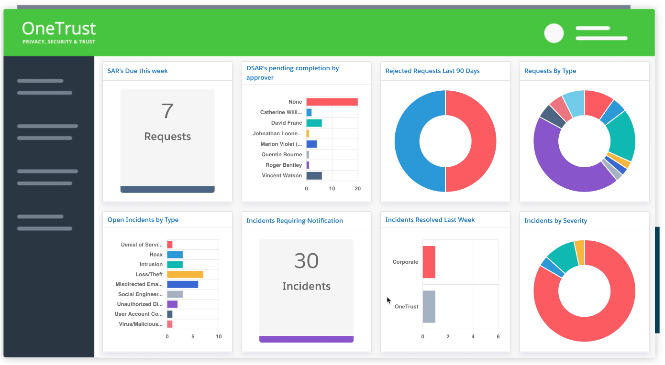Click the 7 Requests metric tile
The height and width of the screenshot is (365, 665).
click(x=167, y=141)
